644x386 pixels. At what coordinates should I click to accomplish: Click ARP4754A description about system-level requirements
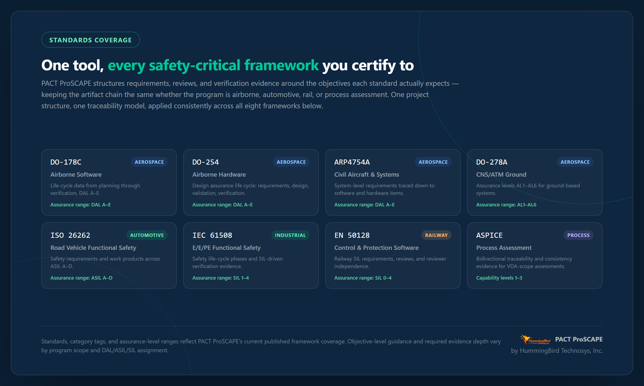tap(384, 189)
